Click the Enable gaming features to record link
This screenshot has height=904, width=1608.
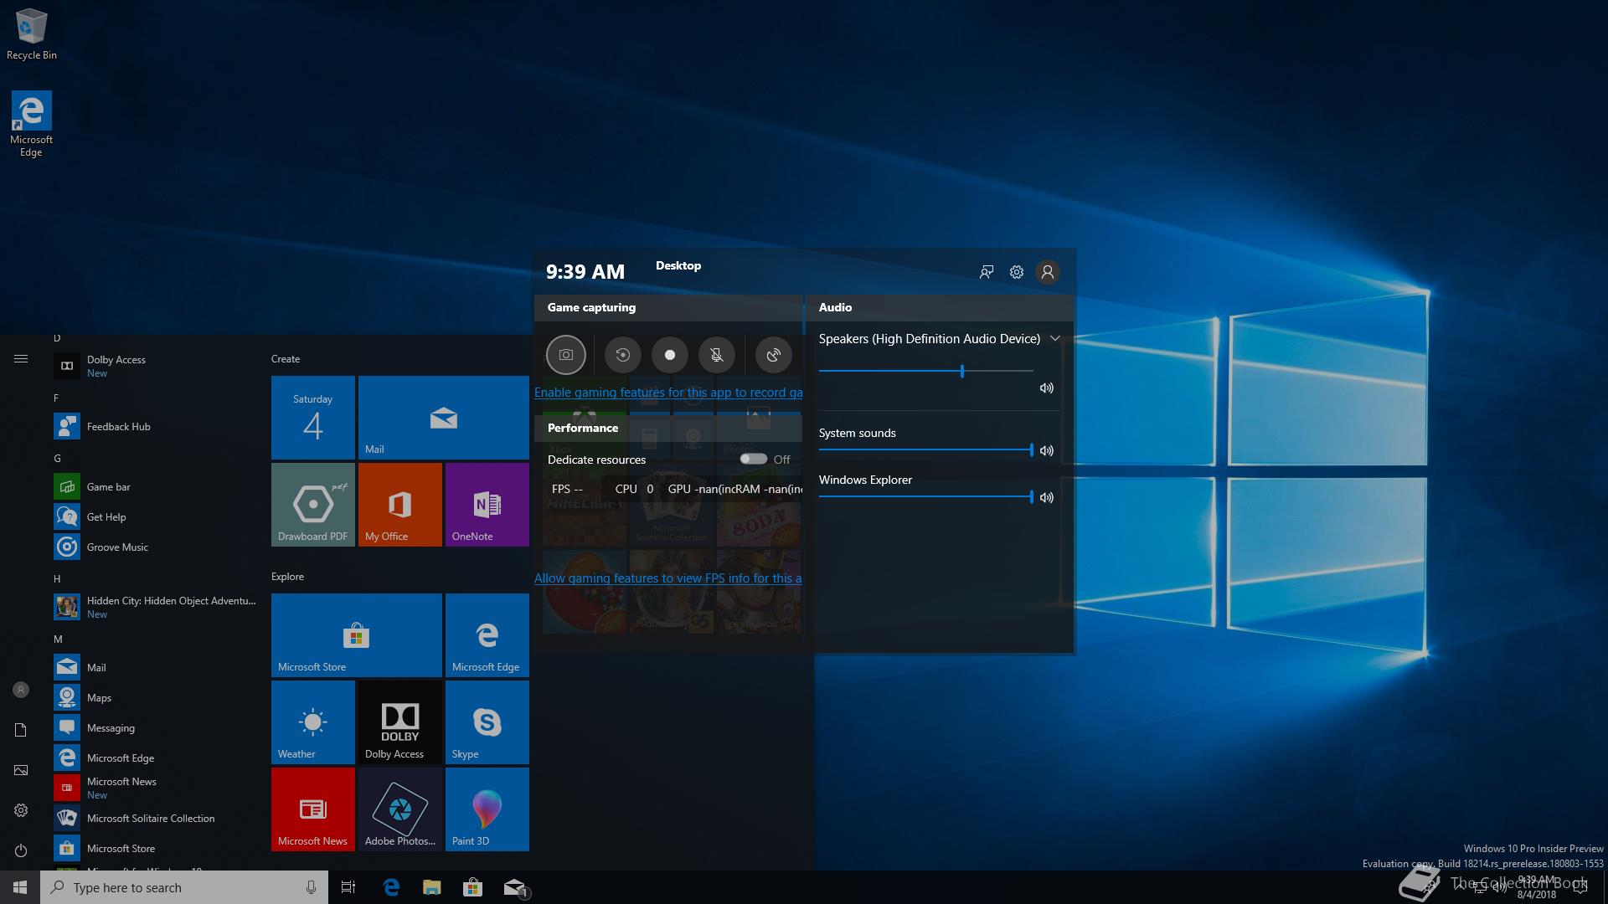click(x=668, y=392)
